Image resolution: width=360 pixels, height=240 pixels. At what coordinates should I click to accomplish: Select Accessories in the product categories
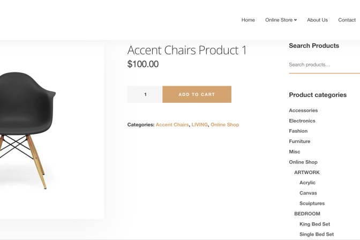point(303,110)
